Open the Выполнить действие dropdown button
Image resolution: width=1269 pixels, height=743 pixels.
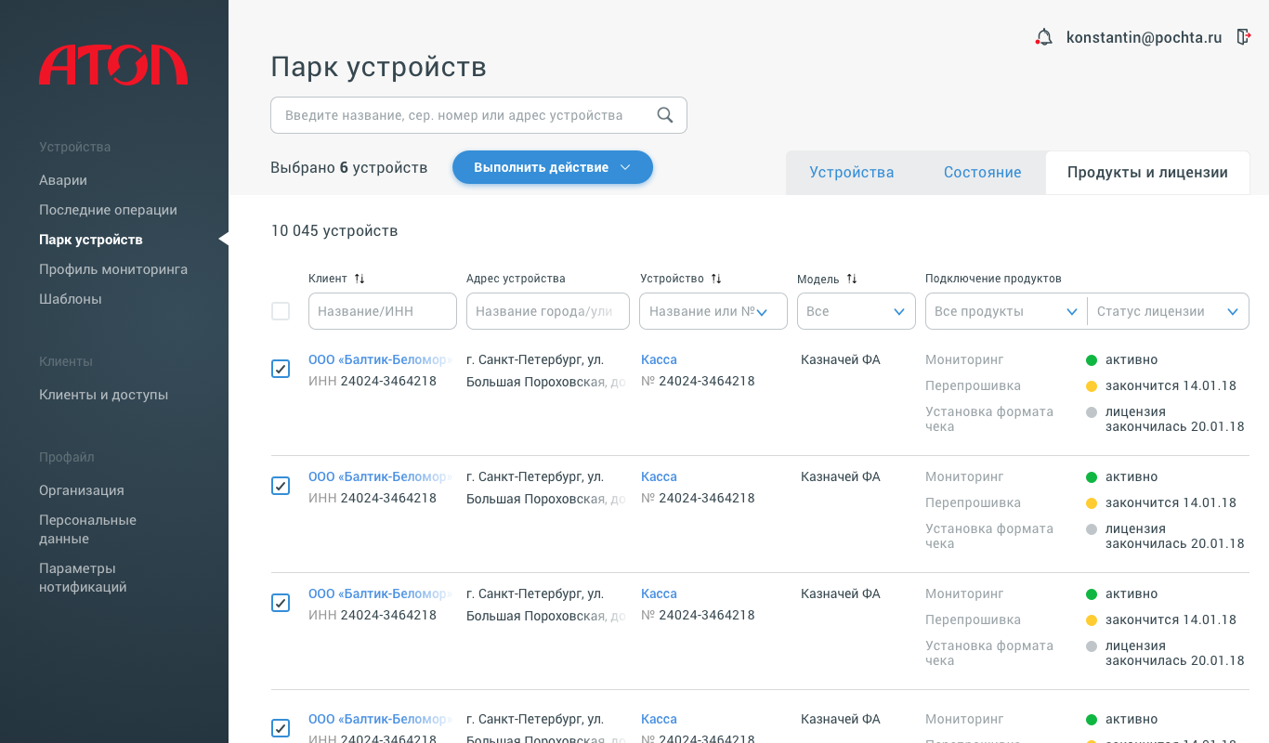(553, 167)
